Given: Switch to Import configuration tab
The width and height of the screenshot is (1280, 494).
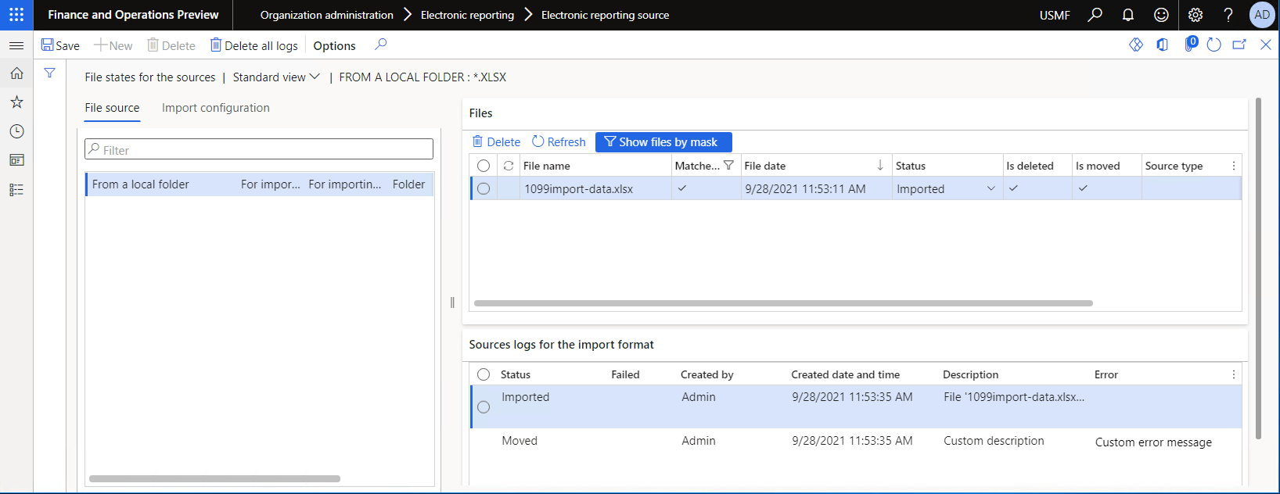Looking at the screenshot, I should (216, 108).
